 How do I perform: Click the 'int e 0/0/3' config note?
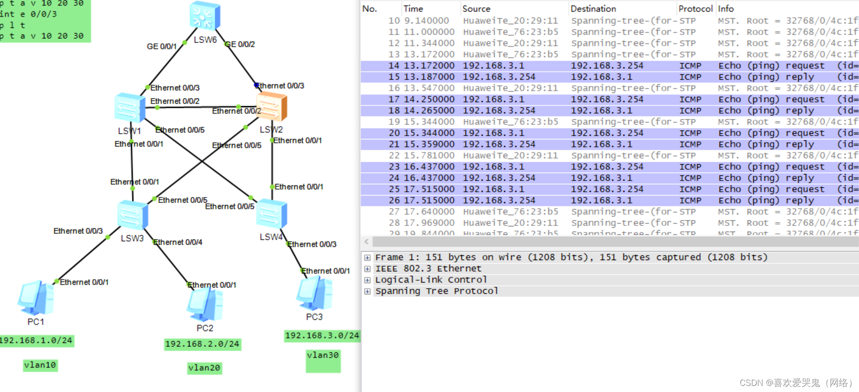pos(29,14)
